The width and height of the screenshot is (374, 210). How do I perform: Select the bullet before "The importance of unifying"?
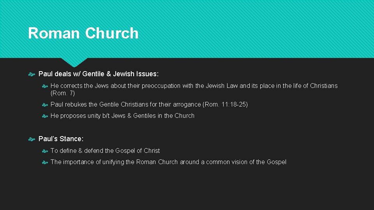(45, 162)
